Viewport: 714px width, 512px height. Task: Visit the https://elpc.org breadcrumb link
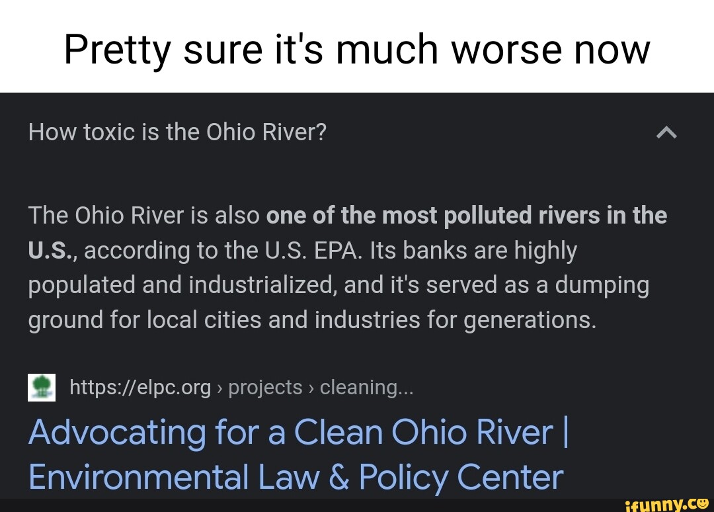point(140,387)
